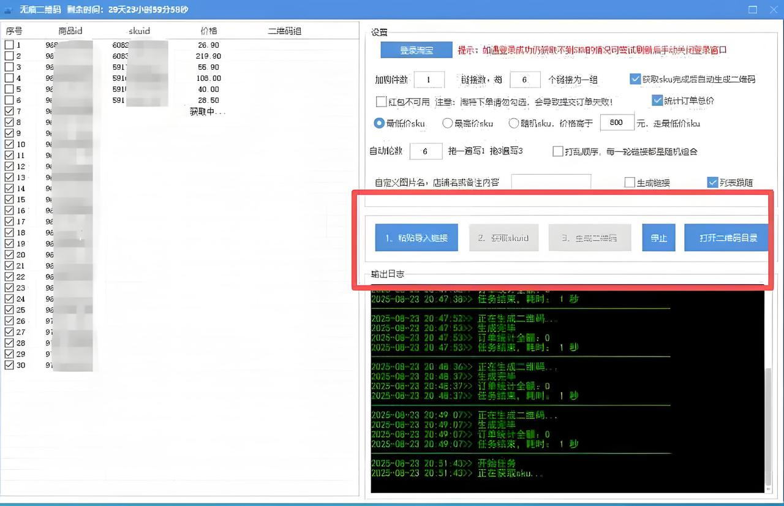Enable the 红包不可用 checkbox
Image resolution: width=784 pixels, height=506 pixels.
click(x=381, y=102)
